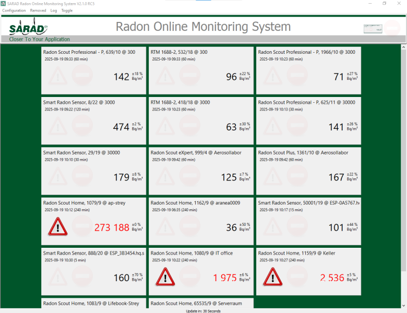This screenshot has width=407, height=313.
Task: Click faded warning triangle in Radon Scout eXpert tile
Action: tap(165, 177)
